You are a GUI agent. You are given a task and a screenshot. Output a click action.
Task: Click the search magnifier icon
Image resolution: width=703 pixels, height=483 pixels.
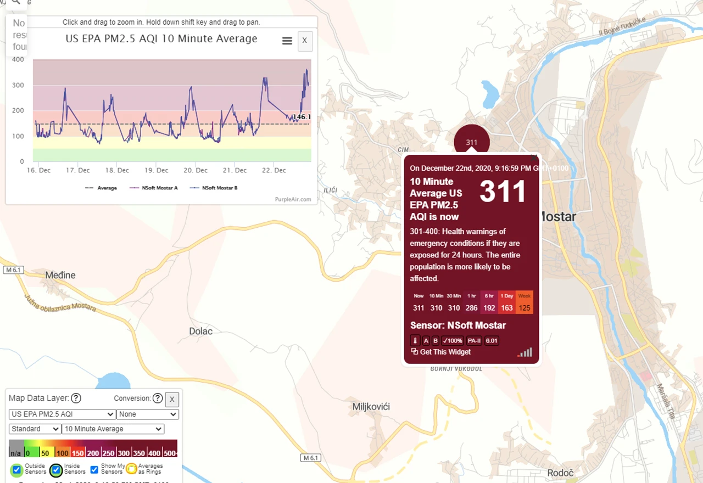pyautogui.click(x=15, y=2)
